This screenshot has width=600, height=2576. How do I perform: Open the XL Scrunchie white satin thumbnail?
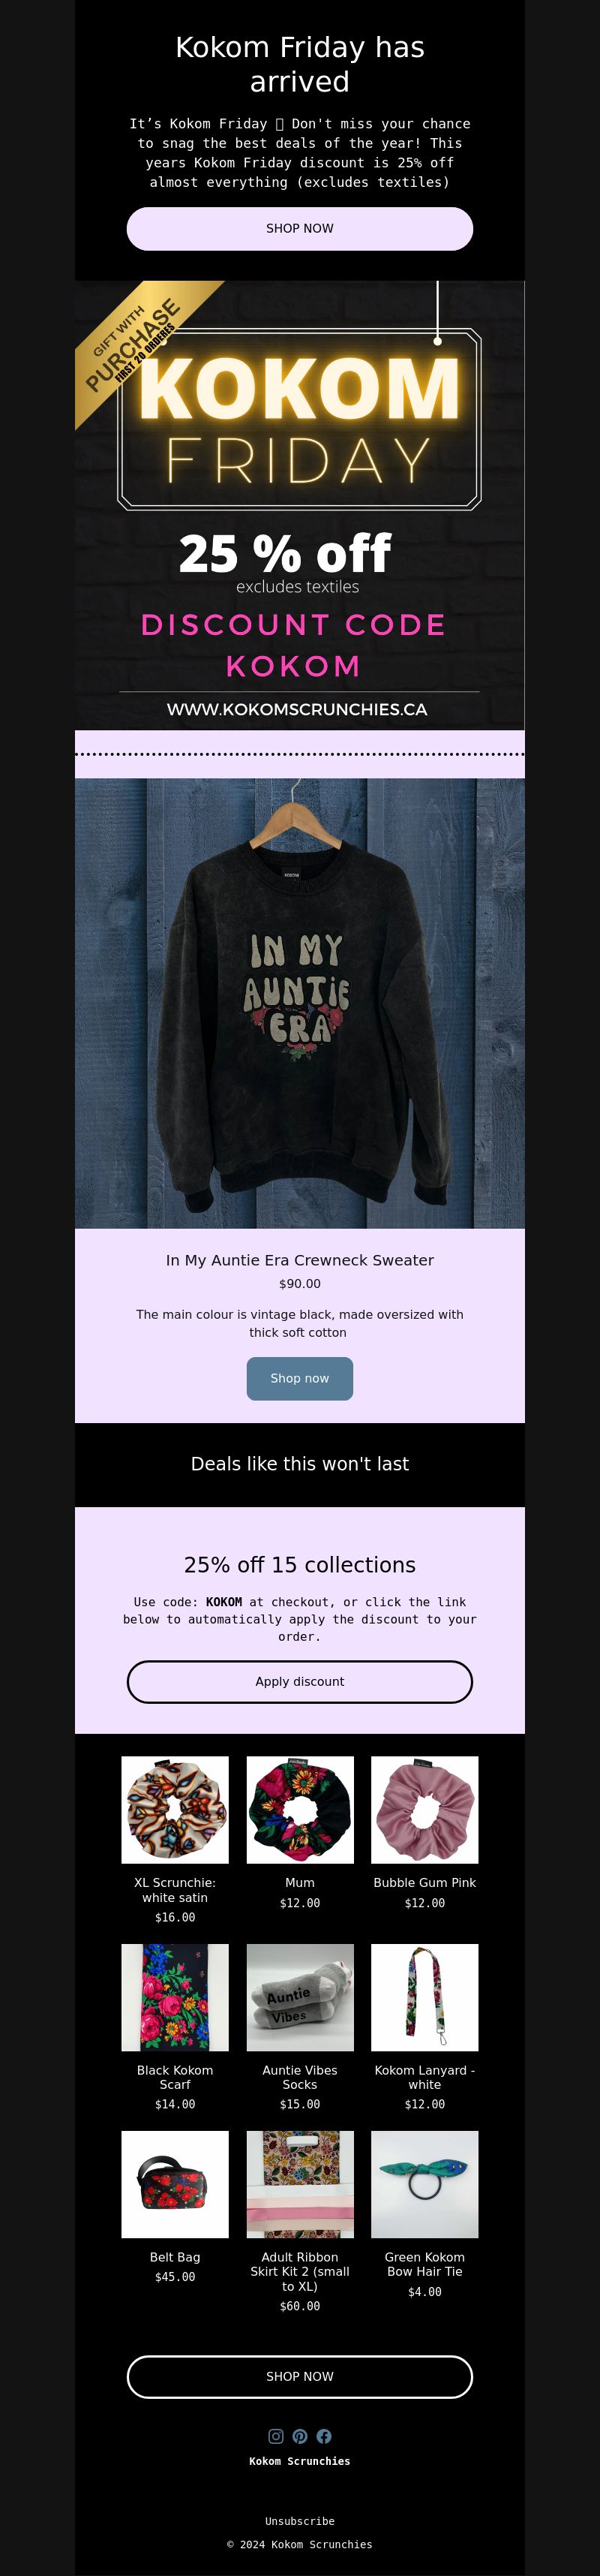click(x=175, y=1810)
